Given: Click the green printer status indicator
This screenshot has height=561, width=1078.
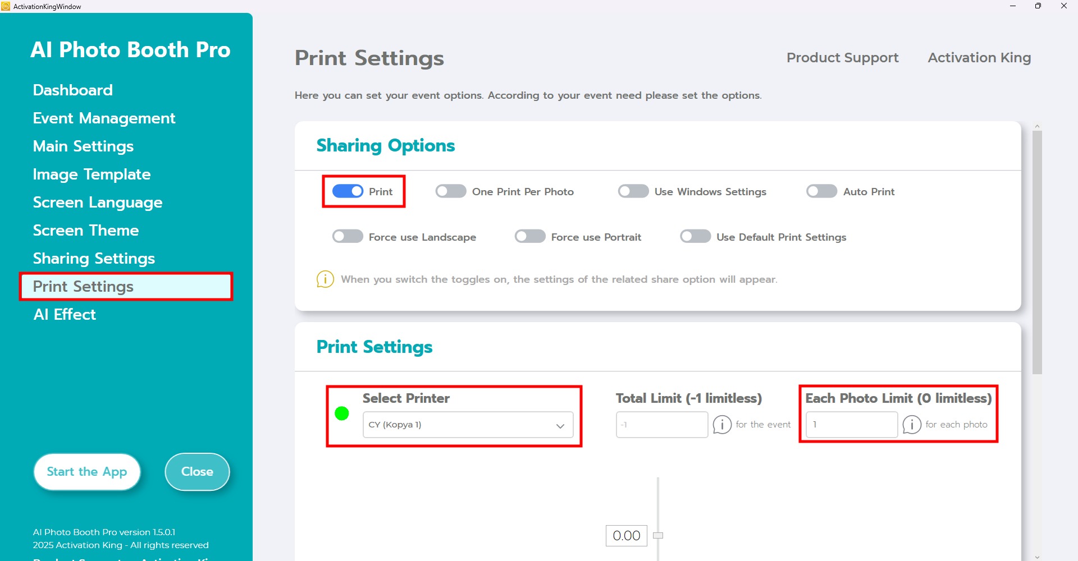Looking at the screenshot, I should (342, 413).
